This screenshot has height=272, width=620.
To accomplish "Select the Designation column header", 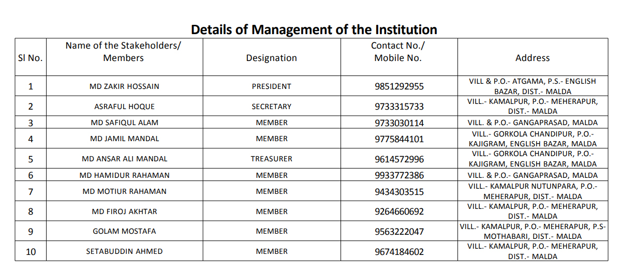I will click(271, 58).
